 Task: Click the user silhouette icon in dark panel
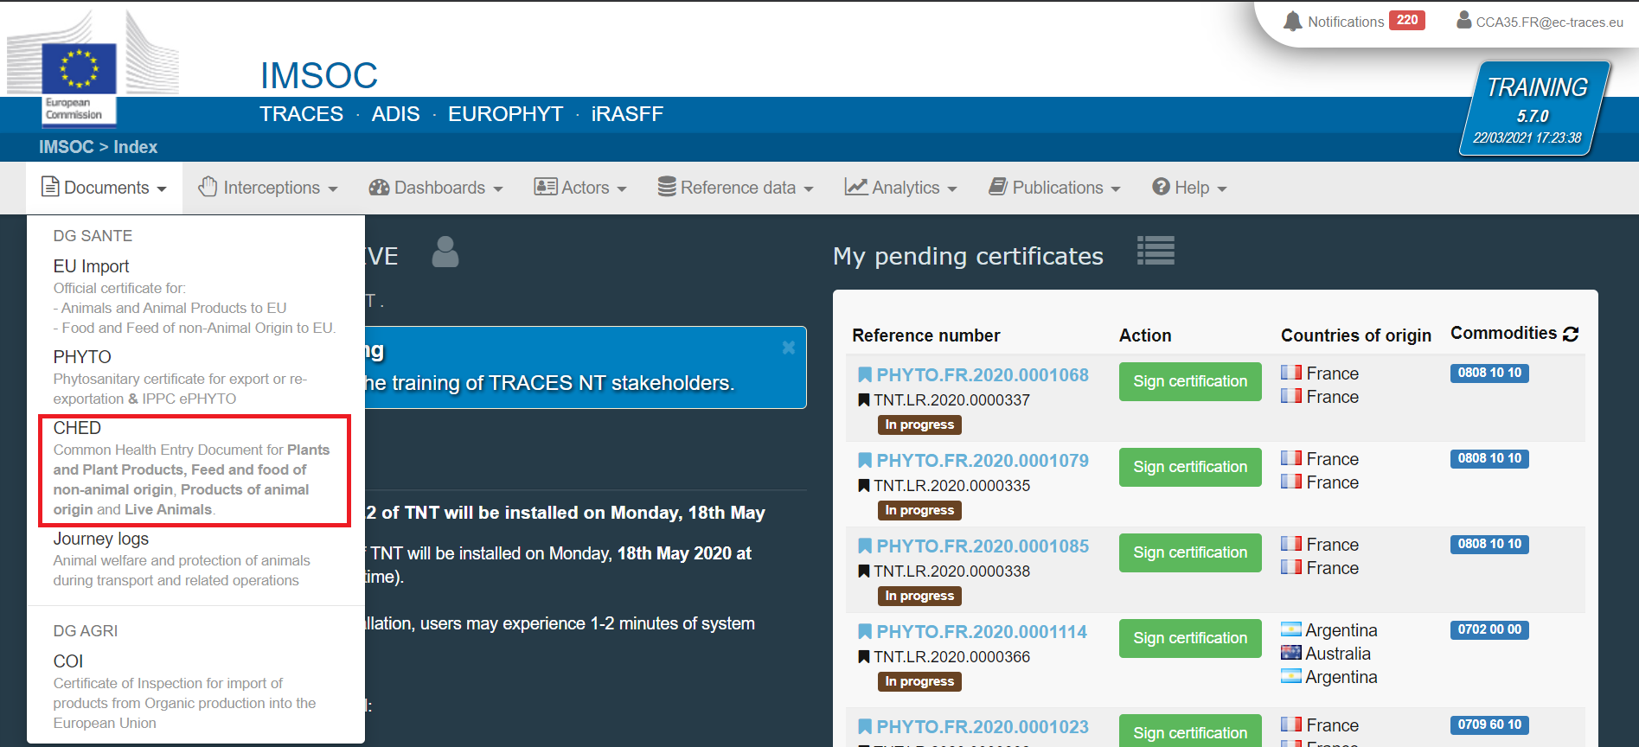click(x=445, y=252)
